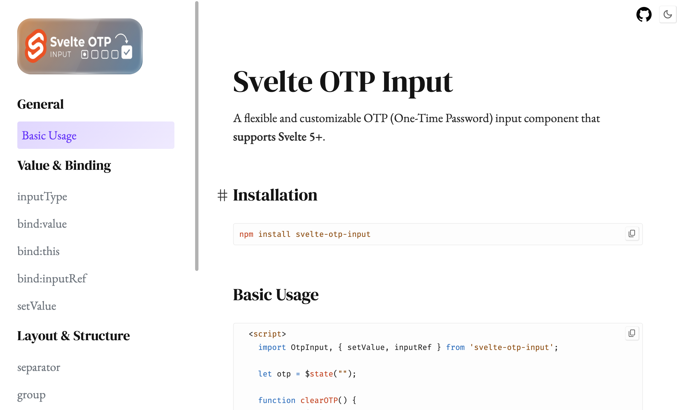Click the Basic Usage section heading
This screenshot has height=410, width=677.
(x=276, y=295)
